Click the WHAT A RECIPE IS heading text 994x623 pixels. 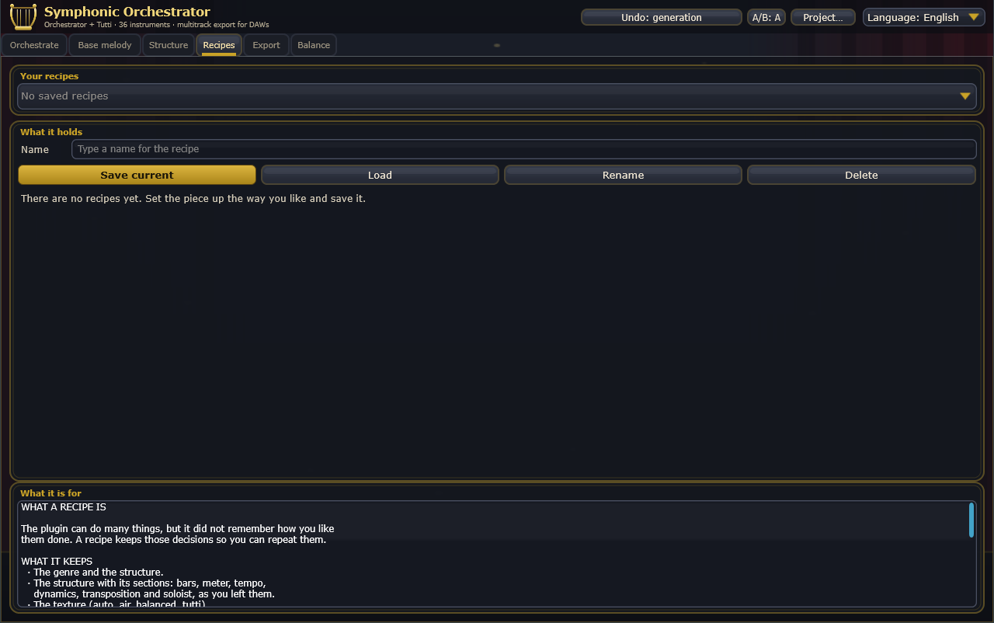tap(64, 507)
